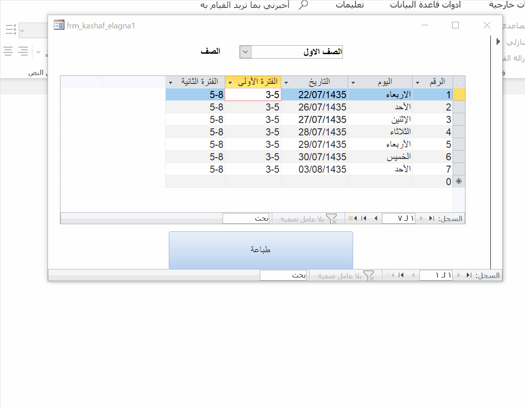Jump to last record in main form navigator
The height and width of the screenshot is (408, 525).
(x=401, y=275)
